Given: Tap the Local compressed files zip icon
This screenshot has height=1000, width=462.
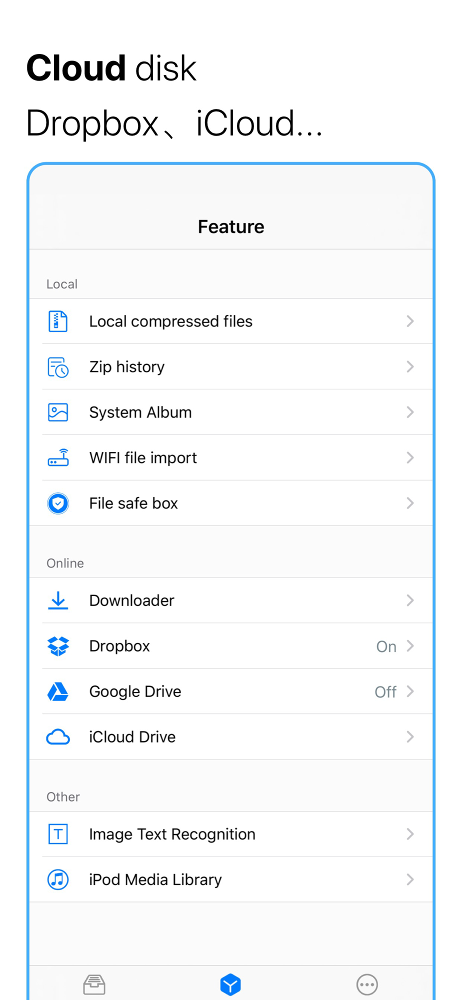Looking at the screenshot, I should pos(58,321).
